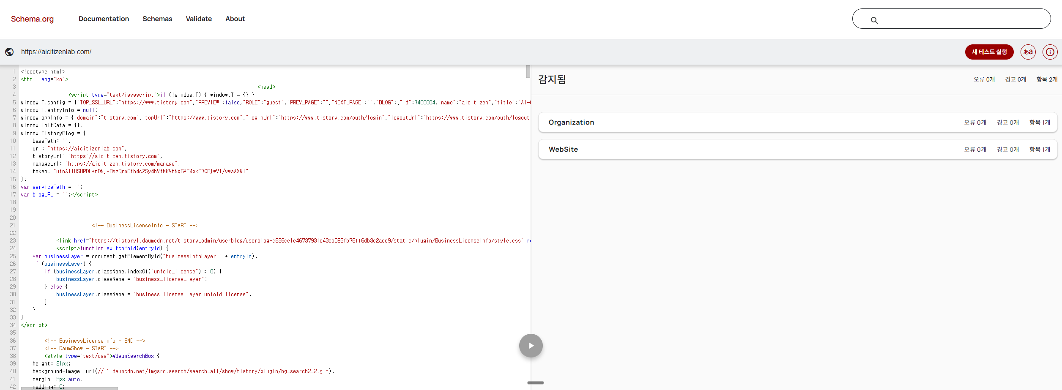The width and height of the screenshot is (1062, 390).
Task: Click 항목 1개 in the Organization row
Action: coord(1040,123)
